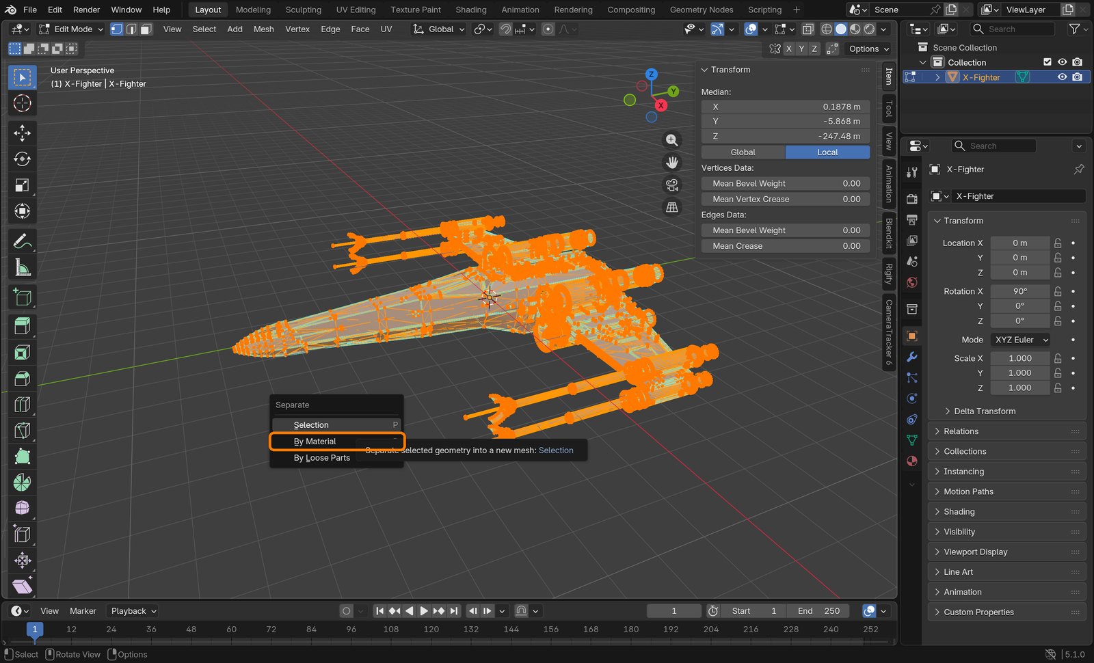
Task: Click the Mean Bevel Weight vertices field
Action: [x=785, y=184]
